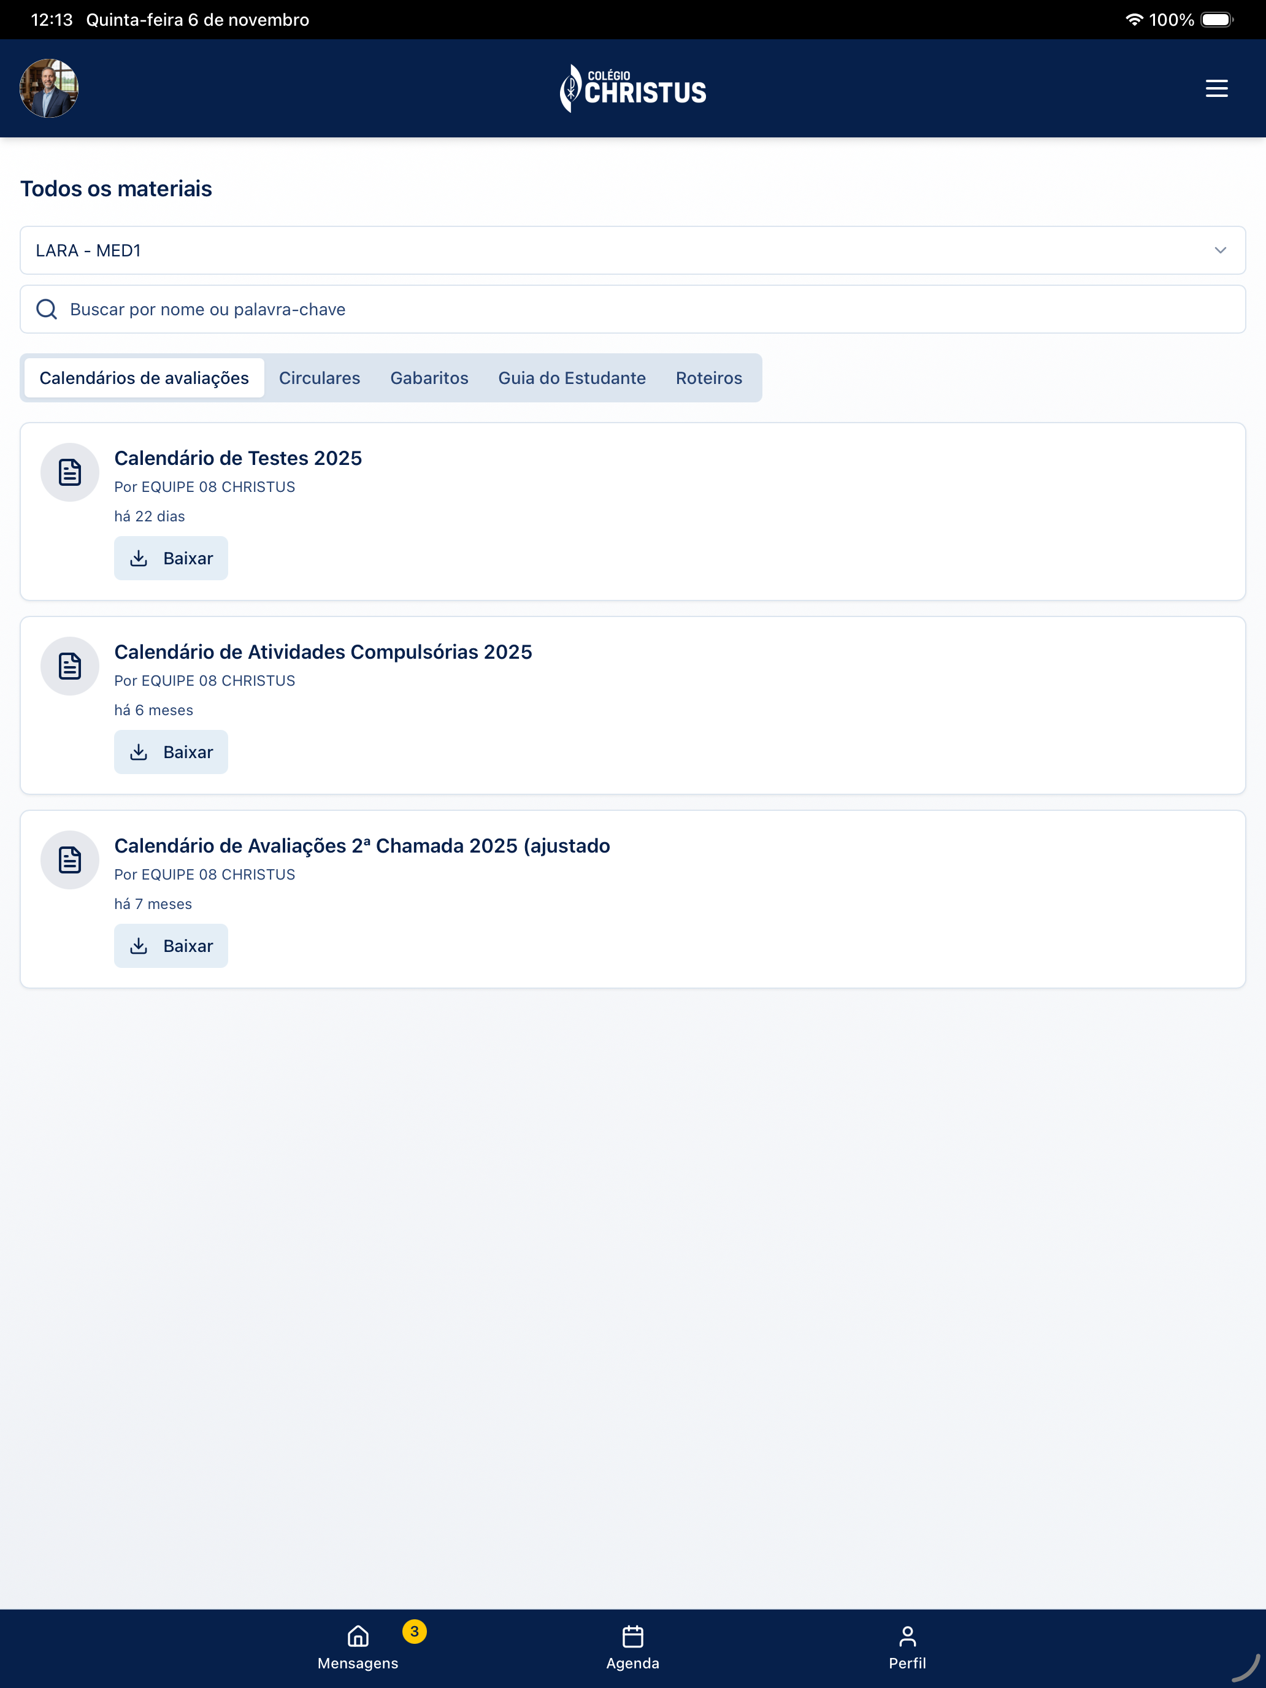Click the Colégio Christus logo
Image resolution: width=1266 pixels, height=1688 pixels.
[632, 88]
